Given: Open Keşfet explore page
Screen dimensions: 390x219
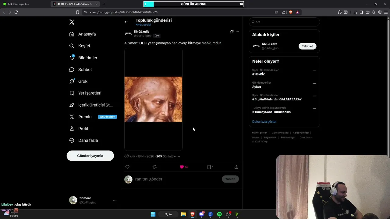Looking at the screenshot, I should point(80,46).
